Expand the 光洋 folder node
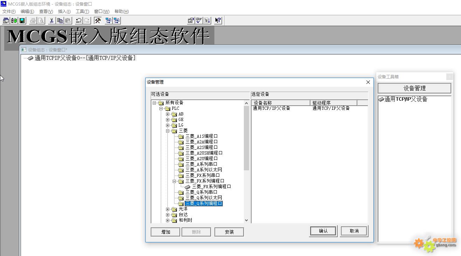461x256 pixels. click(168, 209)
